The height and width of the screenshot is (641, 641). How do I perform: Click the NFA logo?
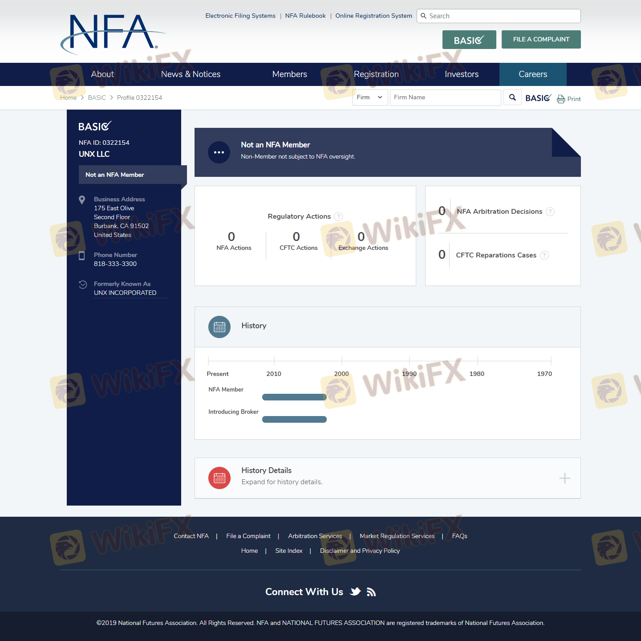pyautogui.click(x=114, y=34)
